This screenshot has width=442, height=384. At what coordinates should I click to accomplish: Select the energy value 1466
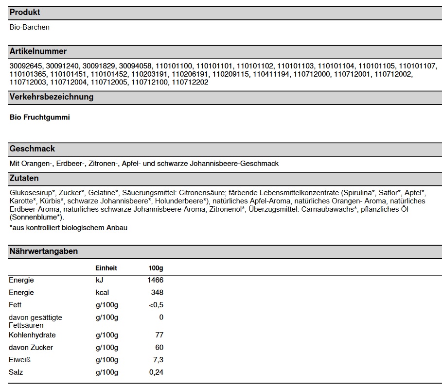(156, 280)
